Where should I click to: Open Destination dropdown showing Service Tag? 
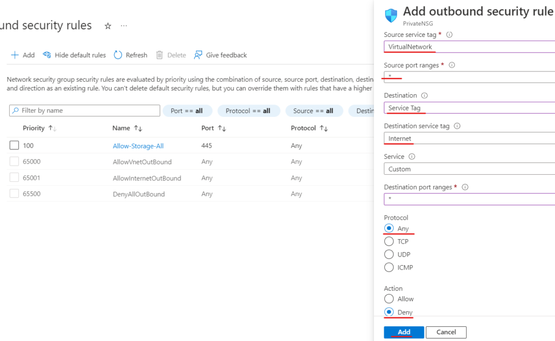(x=469, y=108)
